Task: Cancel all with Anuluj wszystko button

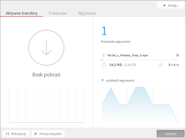Action: pyautogui.click(x=48, y=134)
